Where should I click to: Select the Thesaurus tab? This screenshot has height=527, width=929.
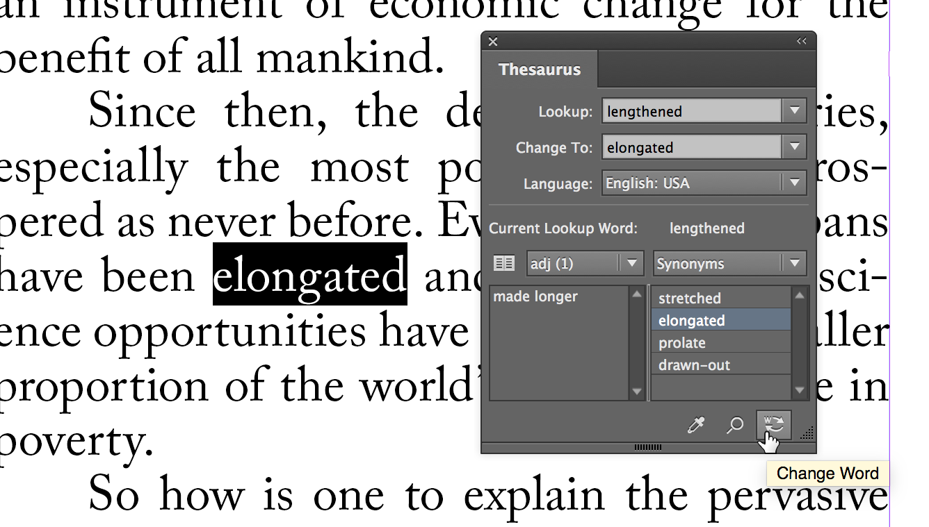(x=540, y=69)
